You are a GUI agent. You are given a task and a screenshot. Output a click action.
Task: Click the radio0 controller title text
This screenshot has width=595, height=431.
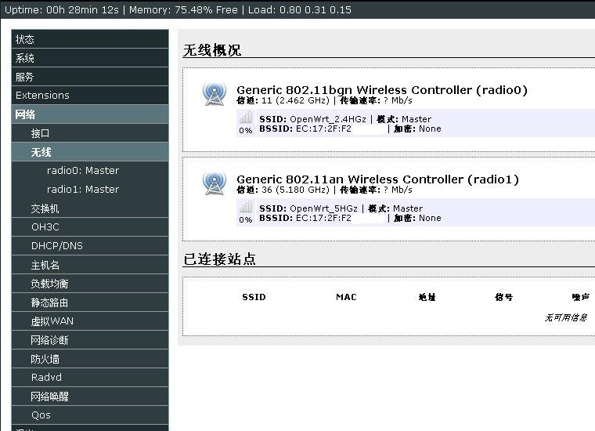click(x=382, y=90)
